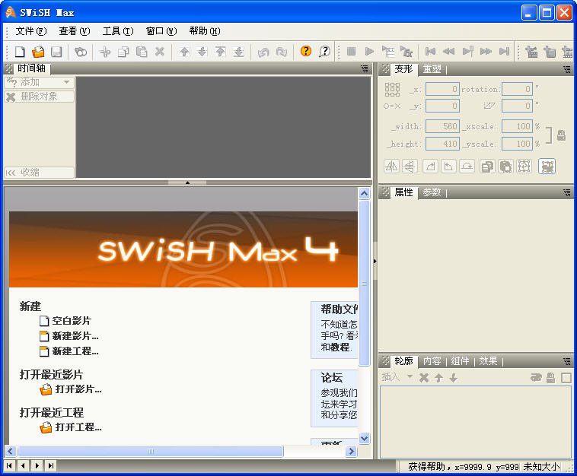Click the 新建影片... link
577x476 pixels.
tap(75, 335)
